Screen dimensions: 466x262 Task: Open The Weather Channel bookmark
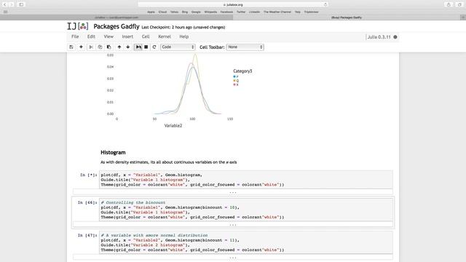(x=277, y=12)
